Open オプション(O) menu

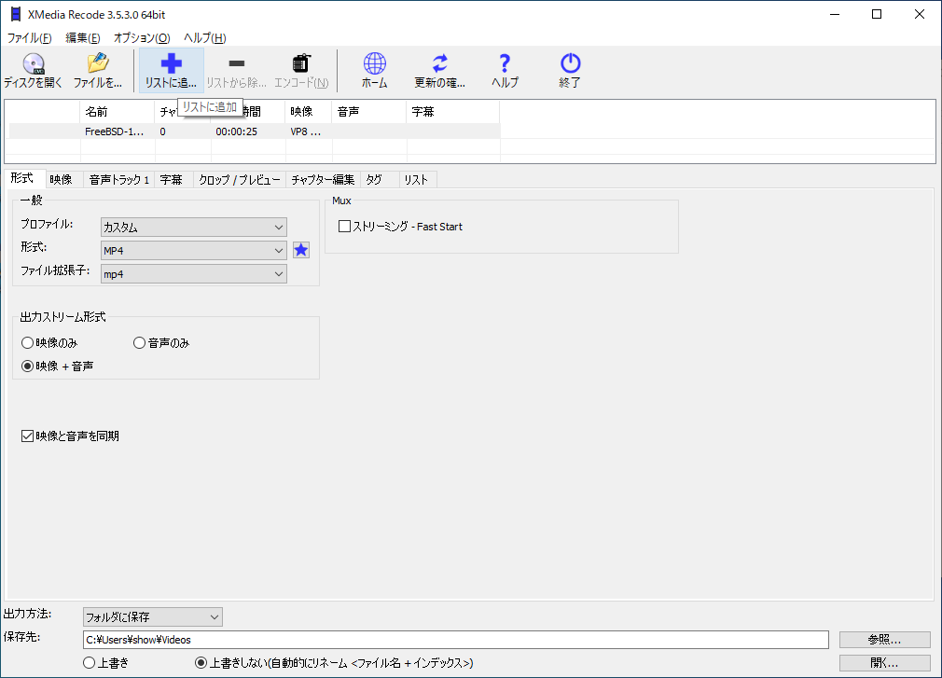click(x=142, y=38)
